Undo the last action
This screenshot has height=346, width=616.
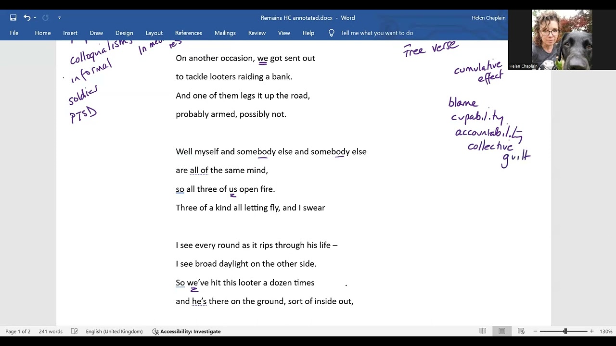tap(27, 18)
